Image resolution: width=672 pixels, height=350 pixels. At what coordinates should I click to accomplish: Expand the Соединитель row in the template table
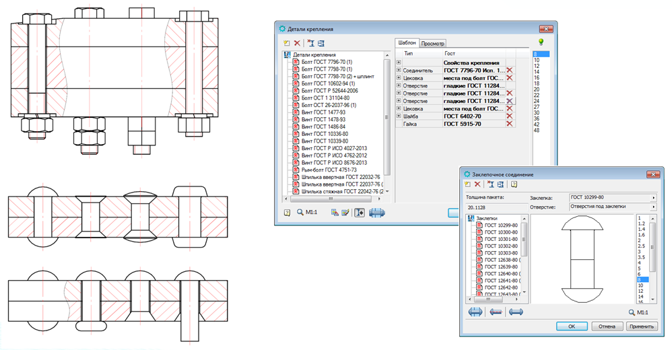click(399, 70)
